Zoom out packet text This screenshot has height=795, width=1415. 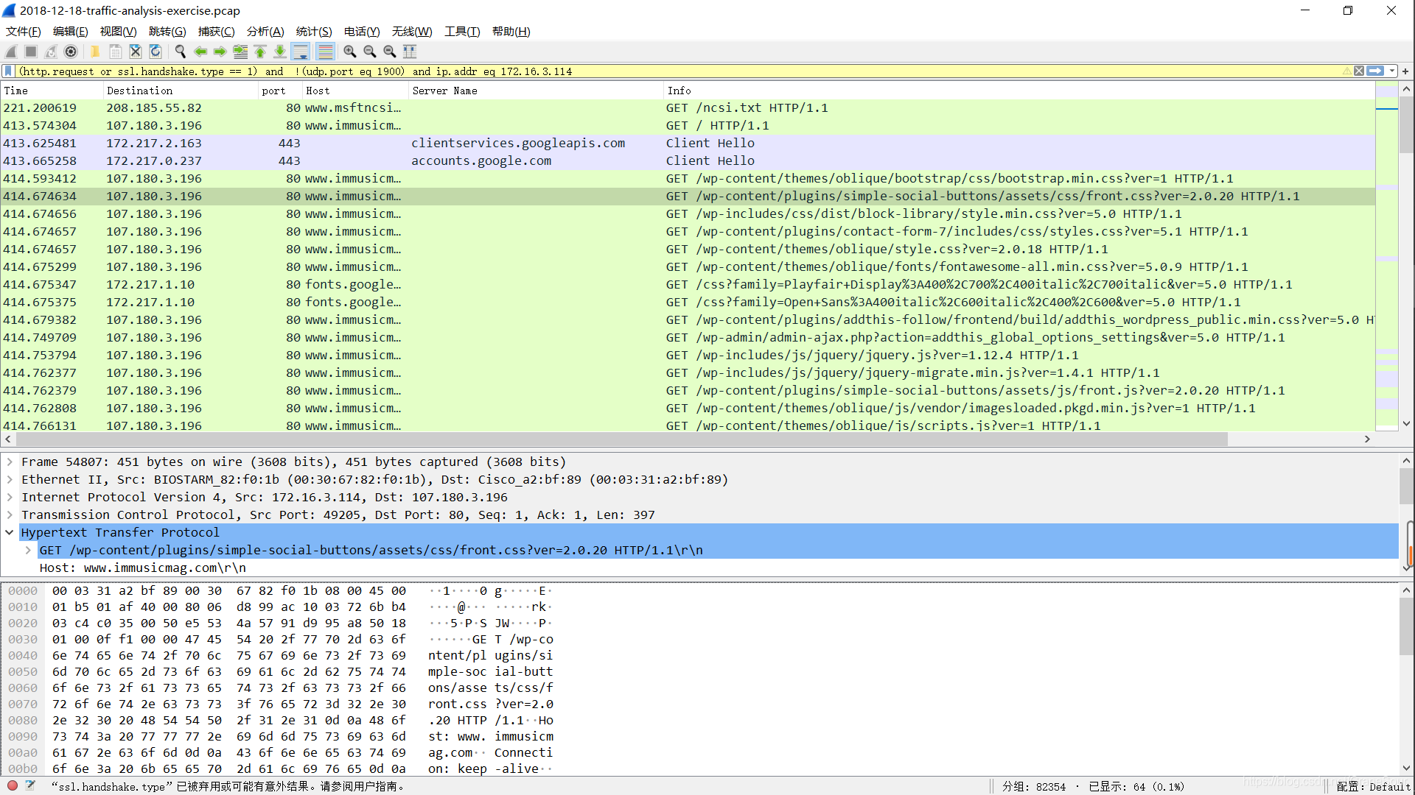tap(369, 52)
